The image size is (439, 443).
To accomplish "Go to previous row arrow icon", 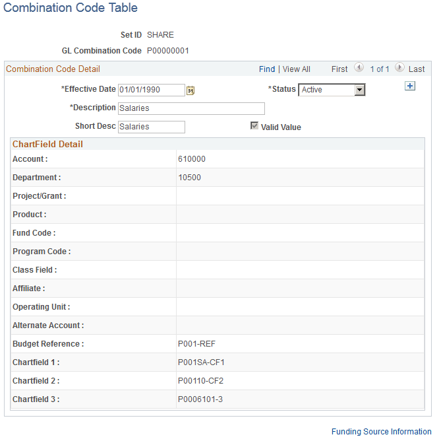I will 359,67.
